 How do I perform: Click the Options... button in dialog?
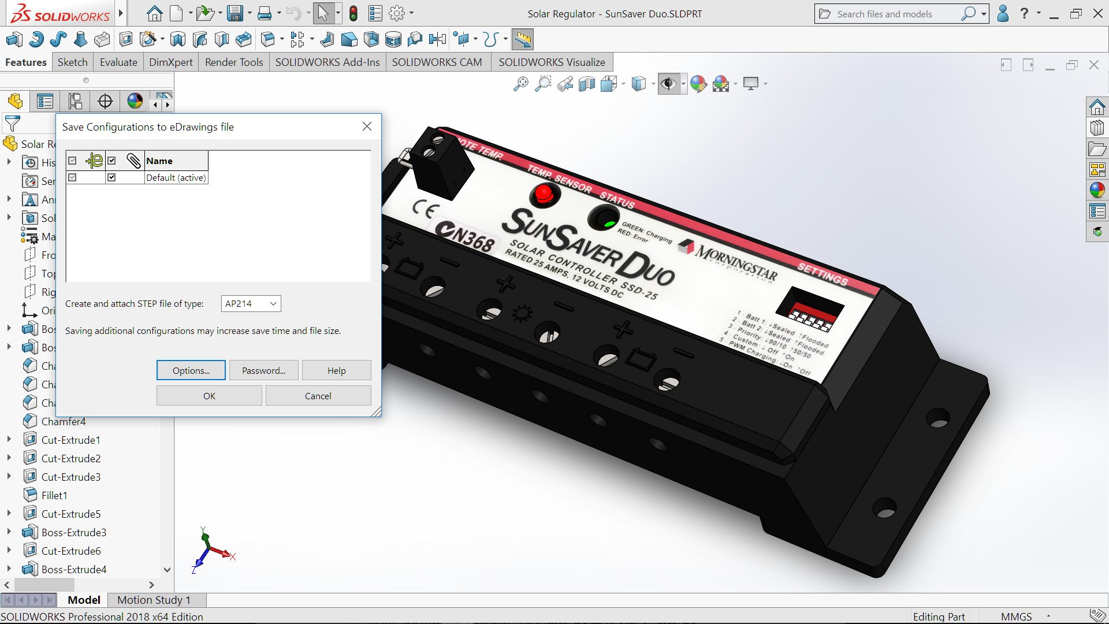click(x=191, y=370)
